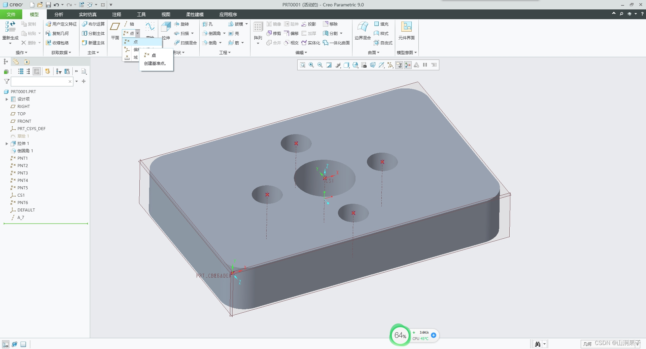Click the 布尔运算 (Boolean Operations) tool
The width and height of the screenshot is (646, 349).
[93, 24]
